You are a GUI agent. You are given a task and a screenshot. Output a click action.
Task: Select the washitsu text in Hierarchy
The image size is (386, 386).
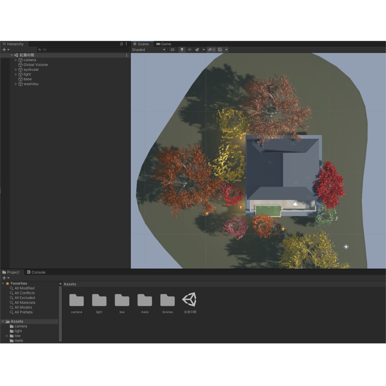point(31,84)
